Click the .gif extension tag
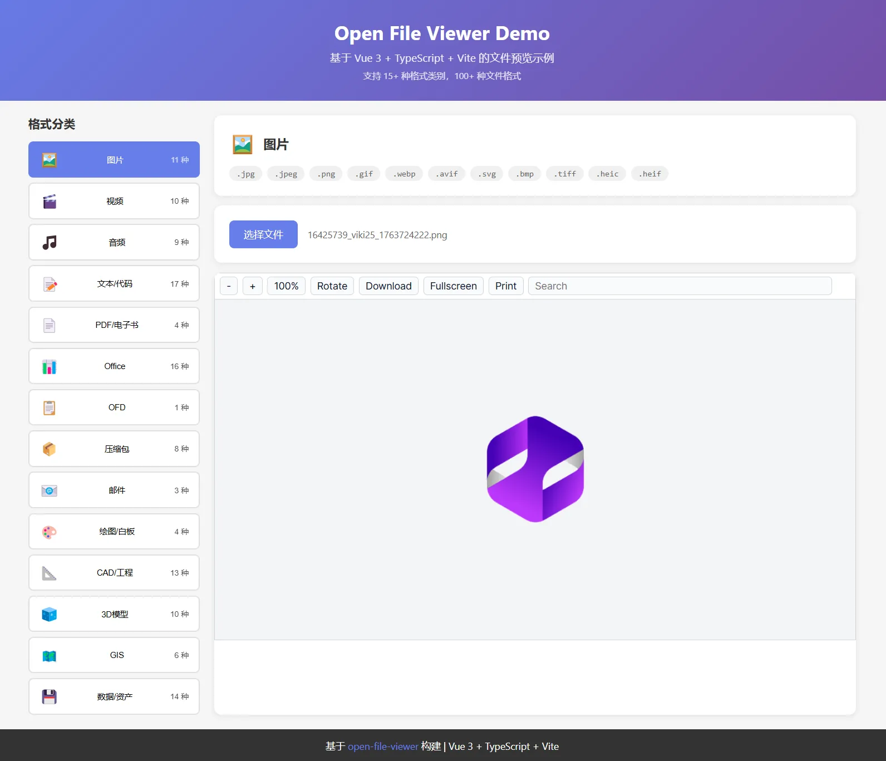This screenshot has height=761, width=886. coord(364,174)
